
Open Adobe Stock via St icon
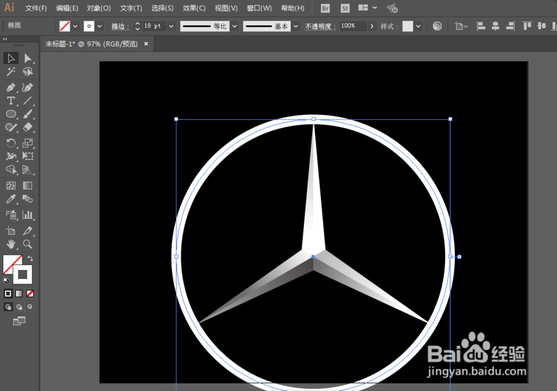click(x=345, y=8)
